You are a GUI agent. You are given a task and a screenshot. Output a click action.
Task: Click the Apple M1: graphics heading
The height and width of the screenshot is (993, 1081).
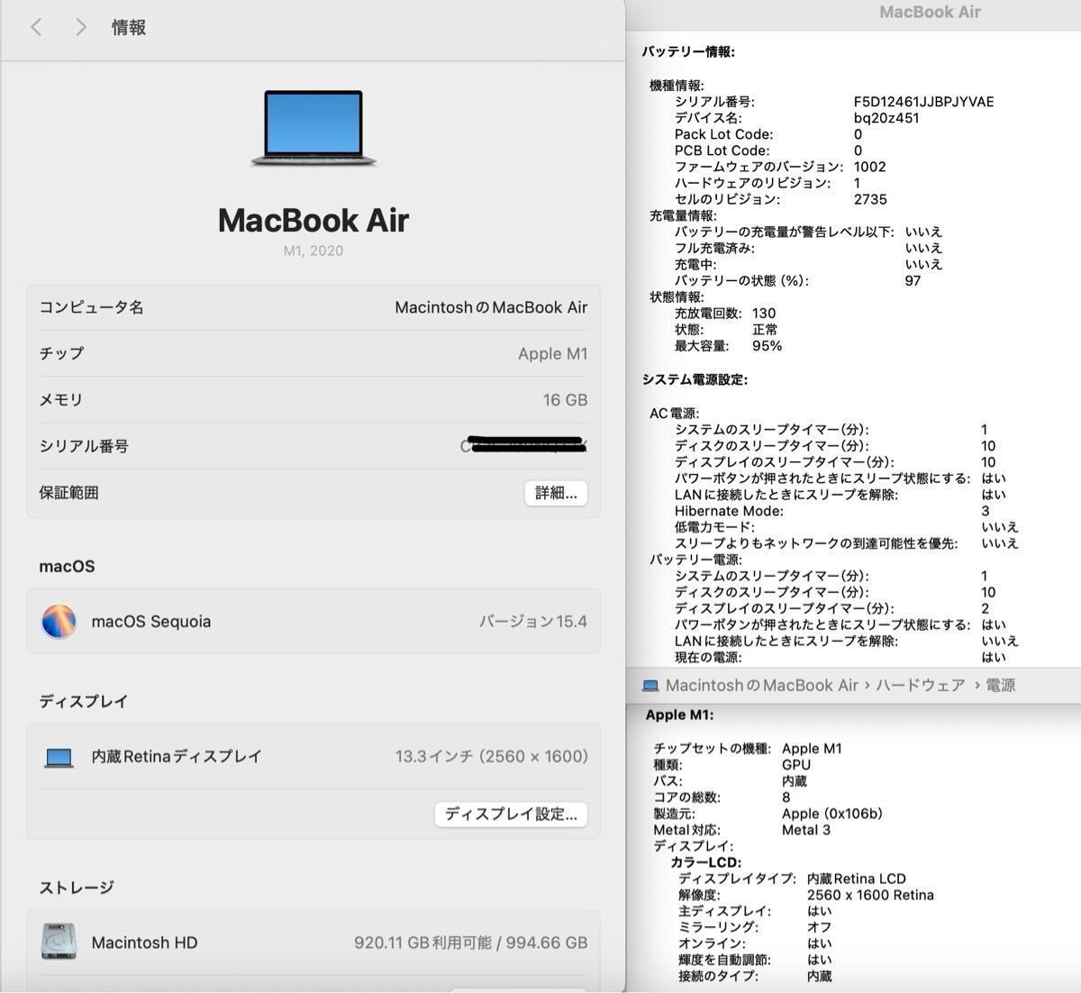[x=680, y=715]
